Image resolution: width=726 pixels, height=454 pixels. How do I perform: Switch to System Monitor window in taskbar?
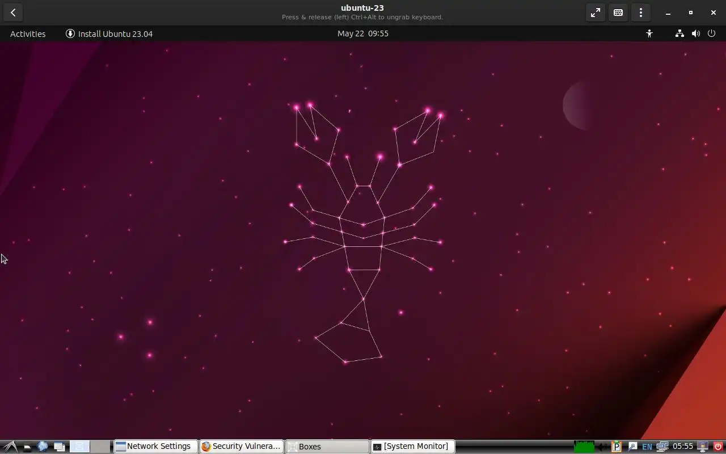tap(412, 447)
